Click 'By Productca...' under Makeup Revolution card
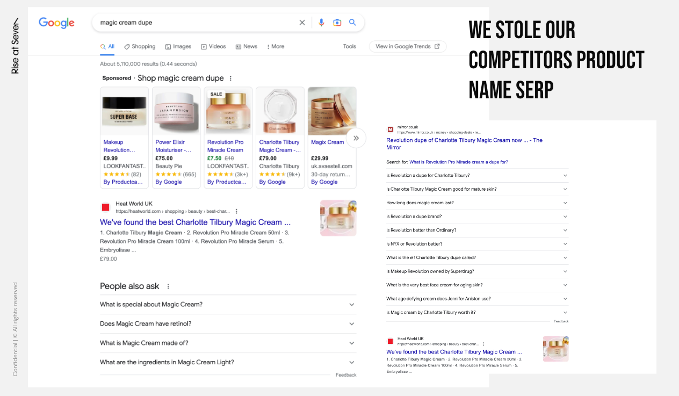 123,182
